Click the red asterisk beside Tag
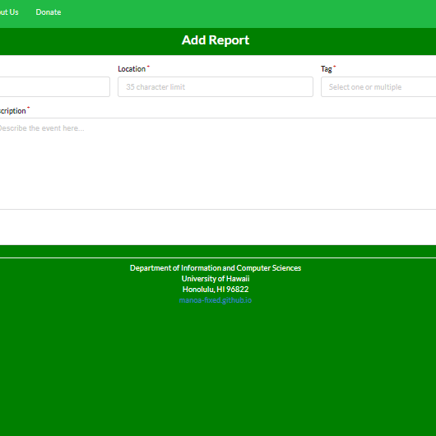This screenshot has height=436, width=436. click(x=335, y=66)
